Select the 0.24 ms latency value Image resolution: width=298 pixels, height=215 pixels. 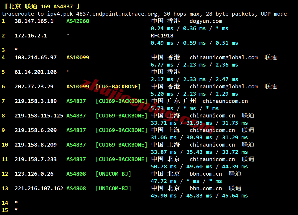coord(162,29)
